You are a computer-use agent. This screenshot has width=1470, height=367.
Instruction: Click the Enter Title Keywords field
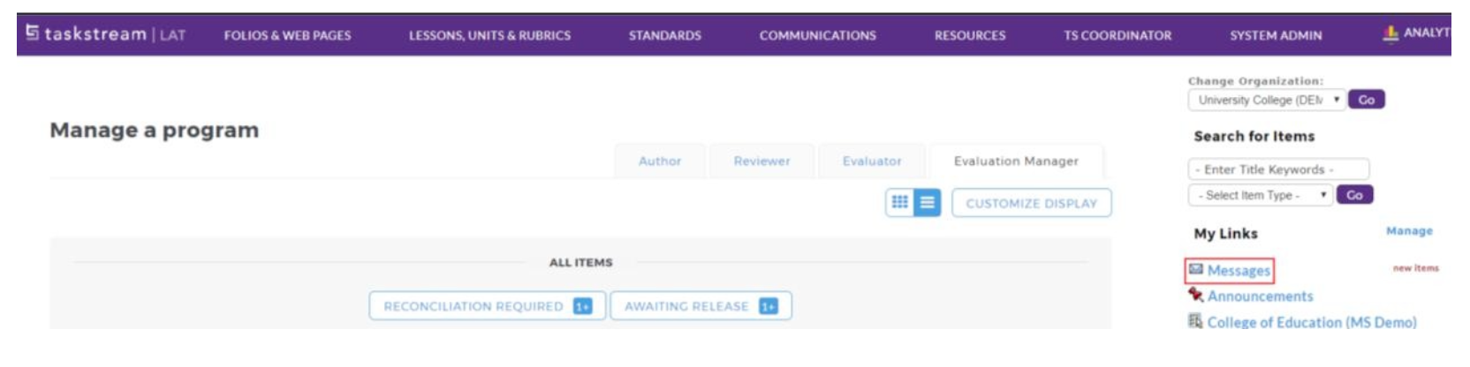(1278, 169)
